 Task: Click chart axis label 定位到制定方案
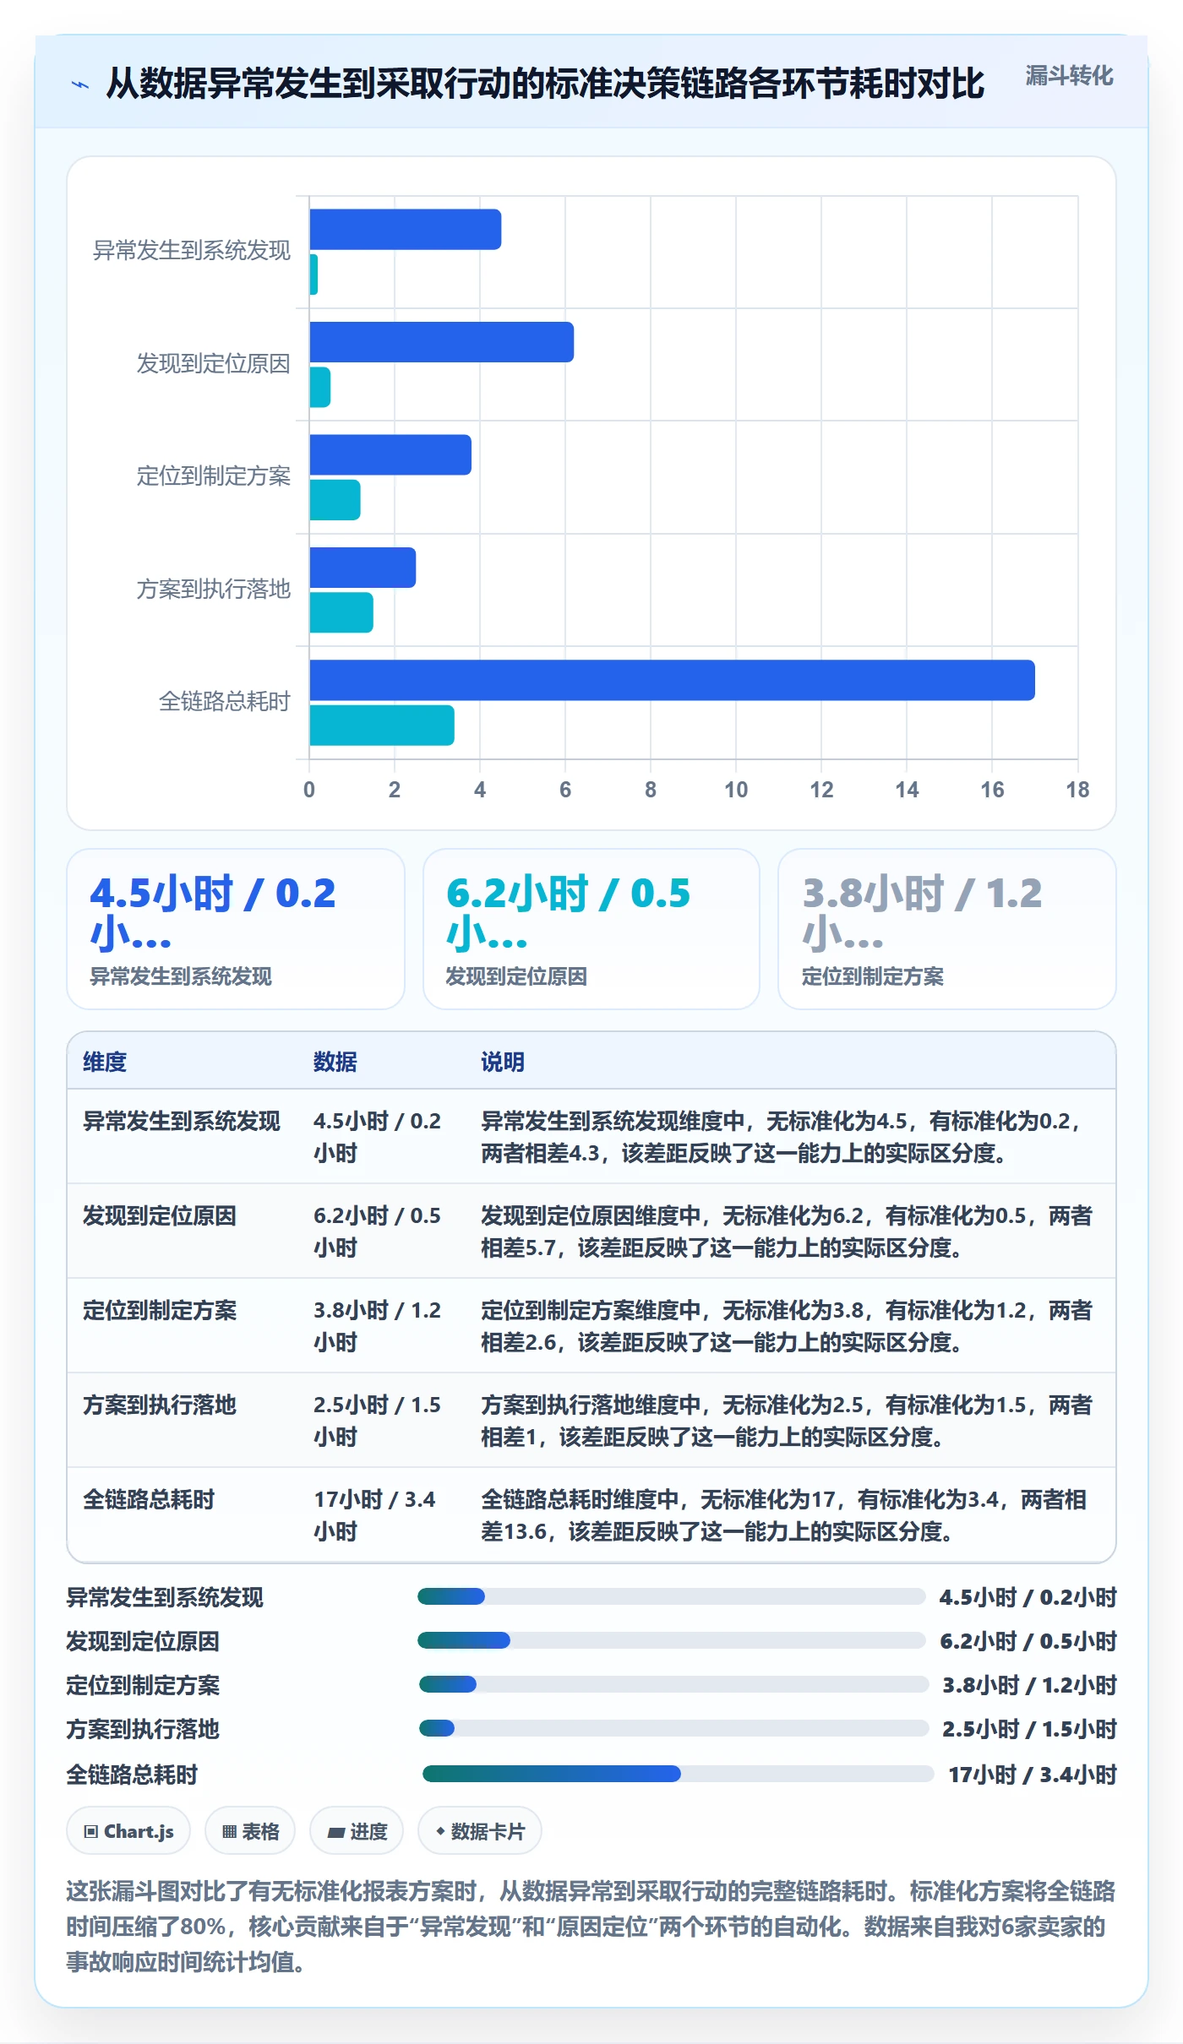(214, 476)
